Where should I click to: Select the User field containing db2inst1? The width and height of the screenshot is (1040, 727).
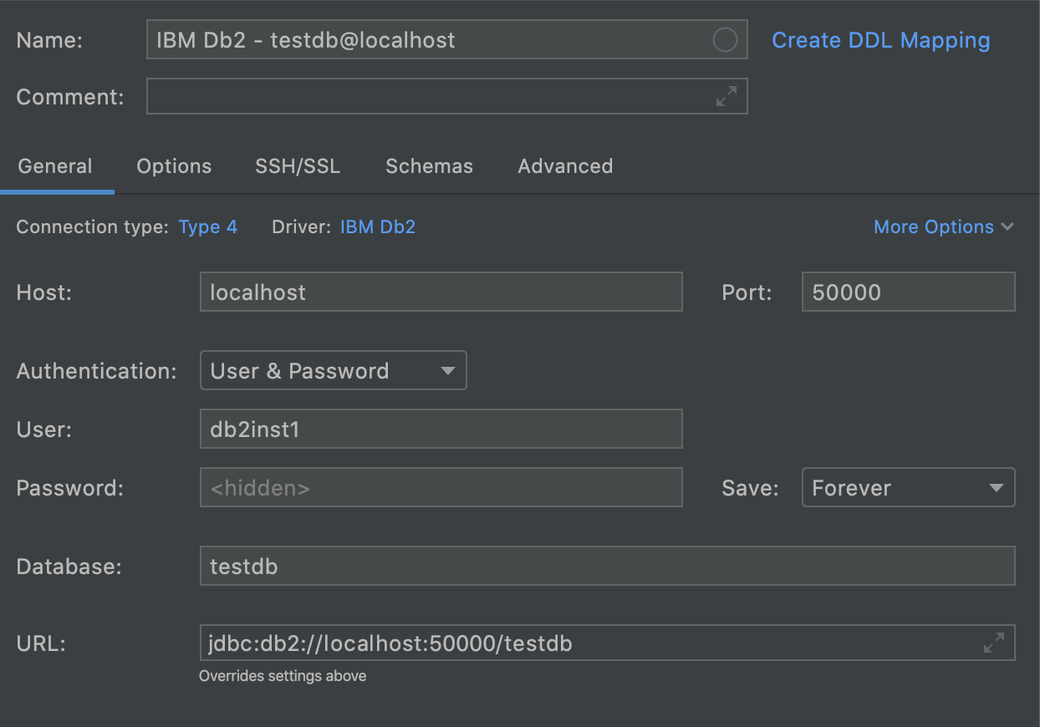pos(441,429)
